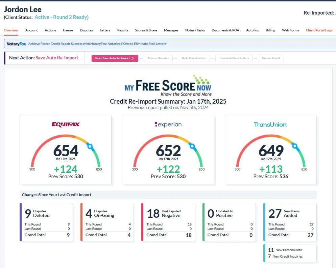Click the Client Portal Login link

(x=319, y=30)
